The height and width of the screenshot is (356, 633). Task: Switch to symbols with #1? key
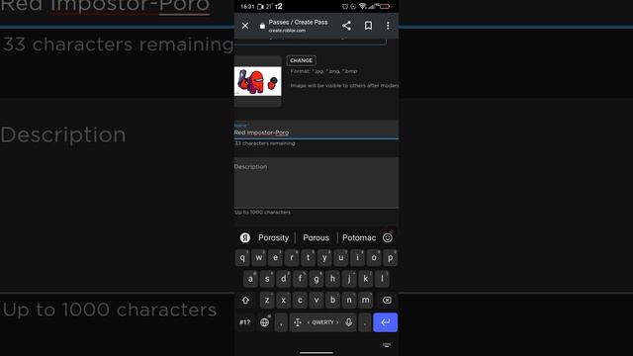coord(244,322)
